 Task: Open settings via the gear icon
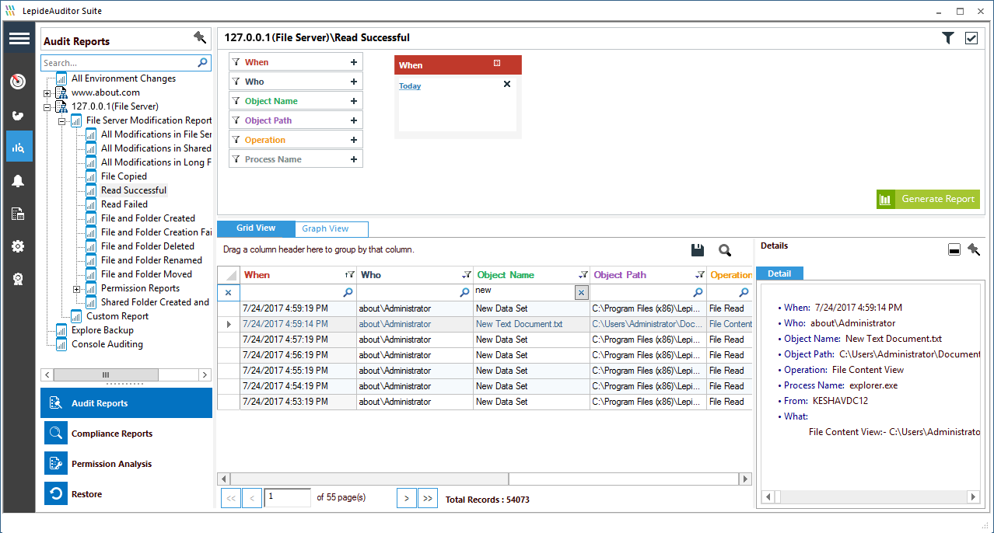18,246
